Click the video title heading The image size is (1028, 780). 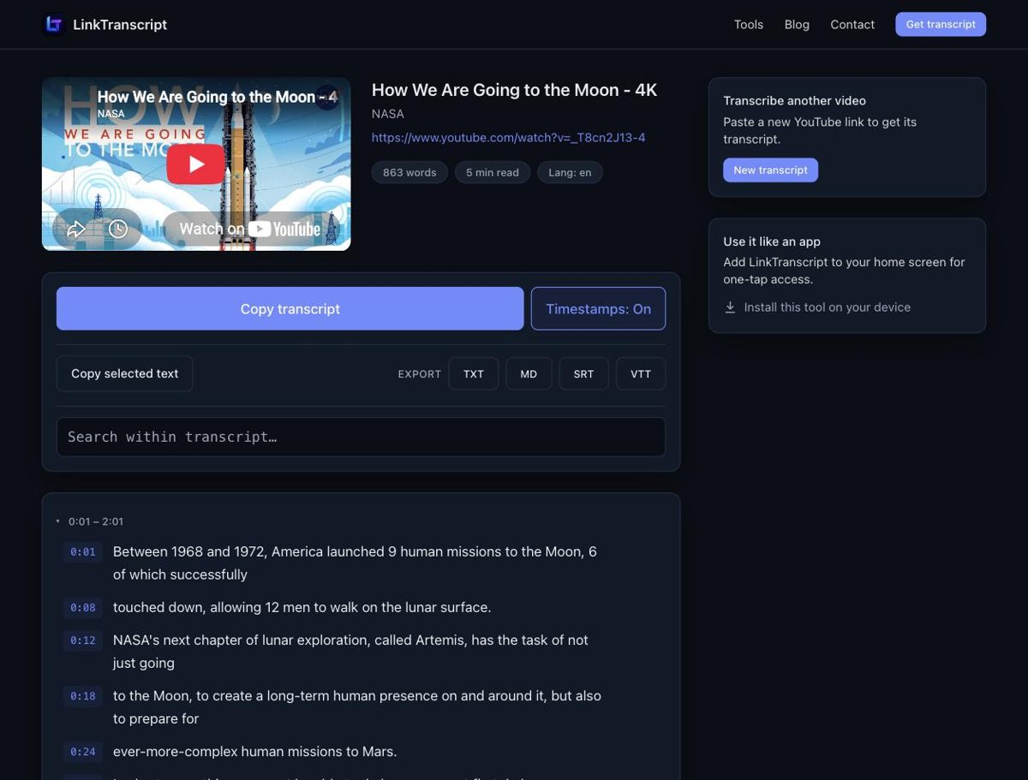point(514,90)
